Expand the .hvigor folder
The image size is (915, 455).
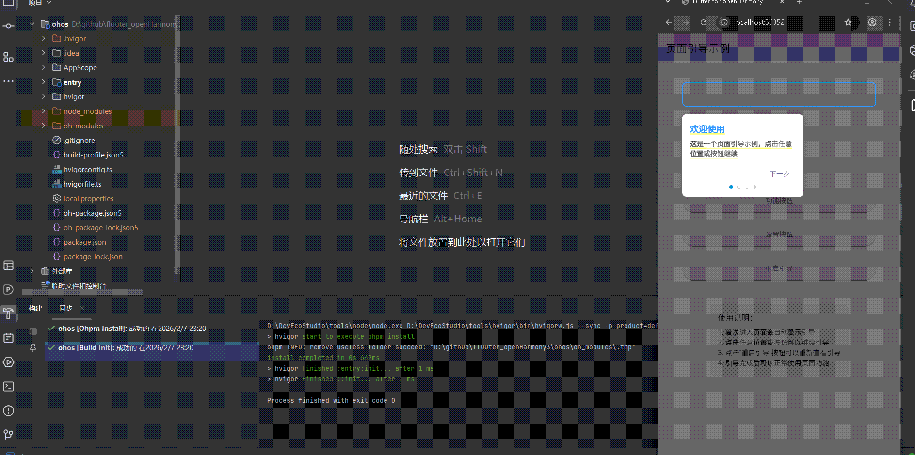(x=44, y=38)
